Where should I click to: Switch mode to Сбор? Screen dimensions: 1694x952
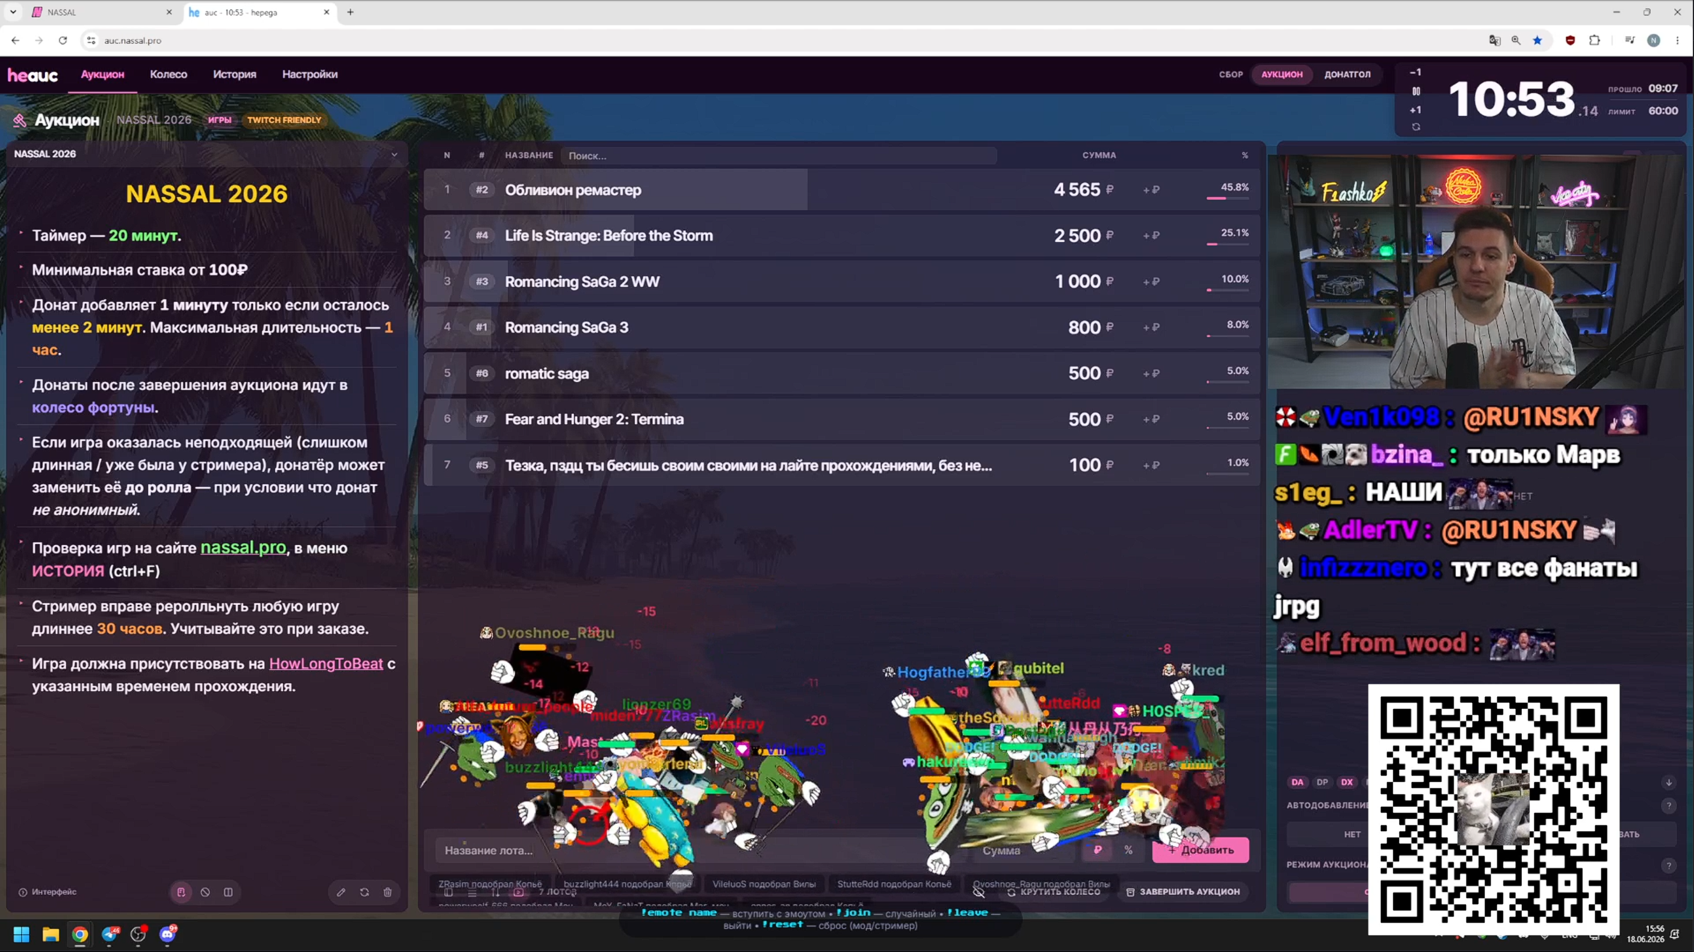1231,74
